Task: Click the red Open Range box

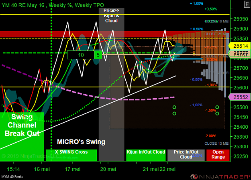Action: (218, 155)
